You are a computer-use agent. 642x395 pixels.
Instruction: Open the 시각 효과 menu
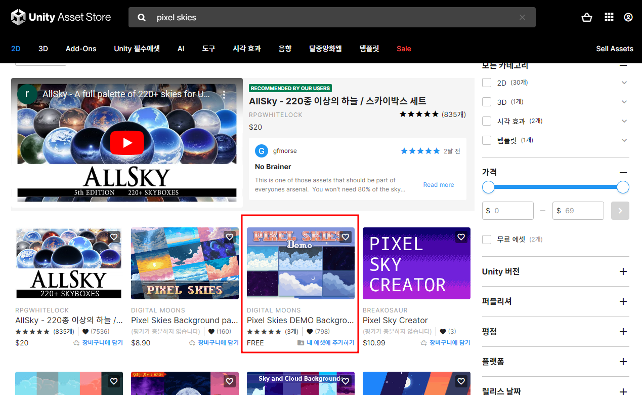247,49
